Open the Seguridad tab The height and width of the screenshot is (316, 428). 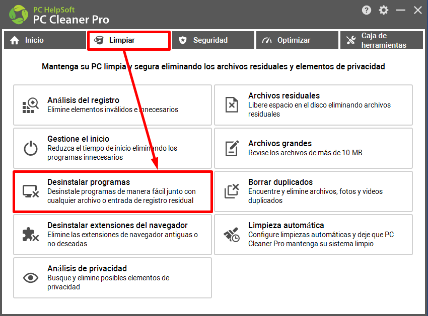click(213, 40)
